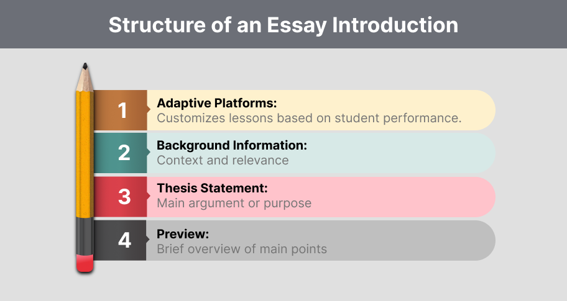Open the 'Preview:' heading
This screenshot has width=567, height=301.
coord(182,234)
